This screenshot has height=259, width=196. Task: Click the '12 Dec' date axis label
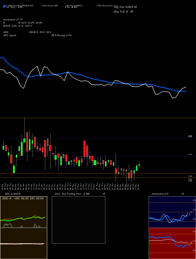click(138, 186)
